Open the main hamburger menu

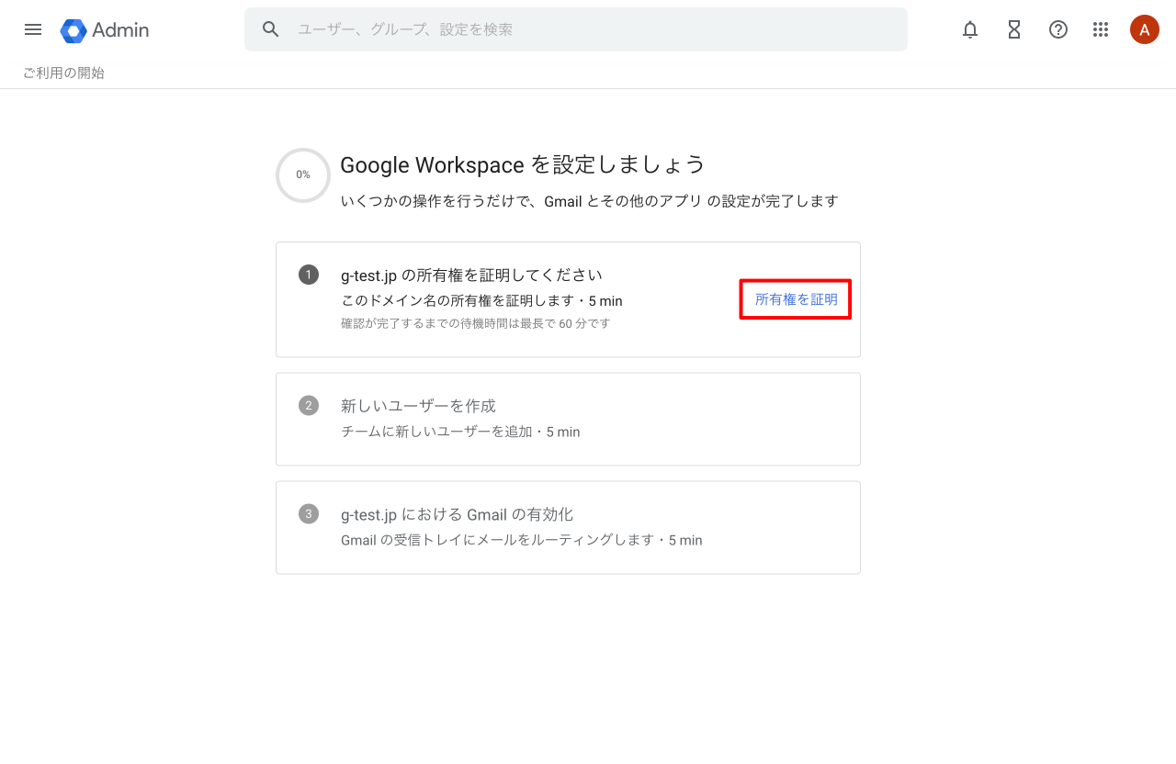[x=33, y=29]
